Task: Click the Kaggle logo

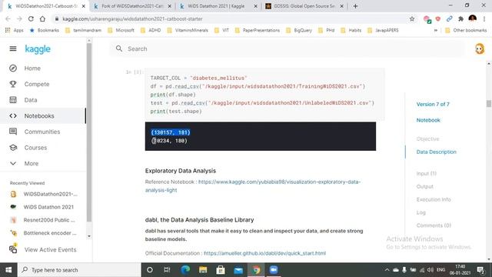Action: click(x=38, y=49)
